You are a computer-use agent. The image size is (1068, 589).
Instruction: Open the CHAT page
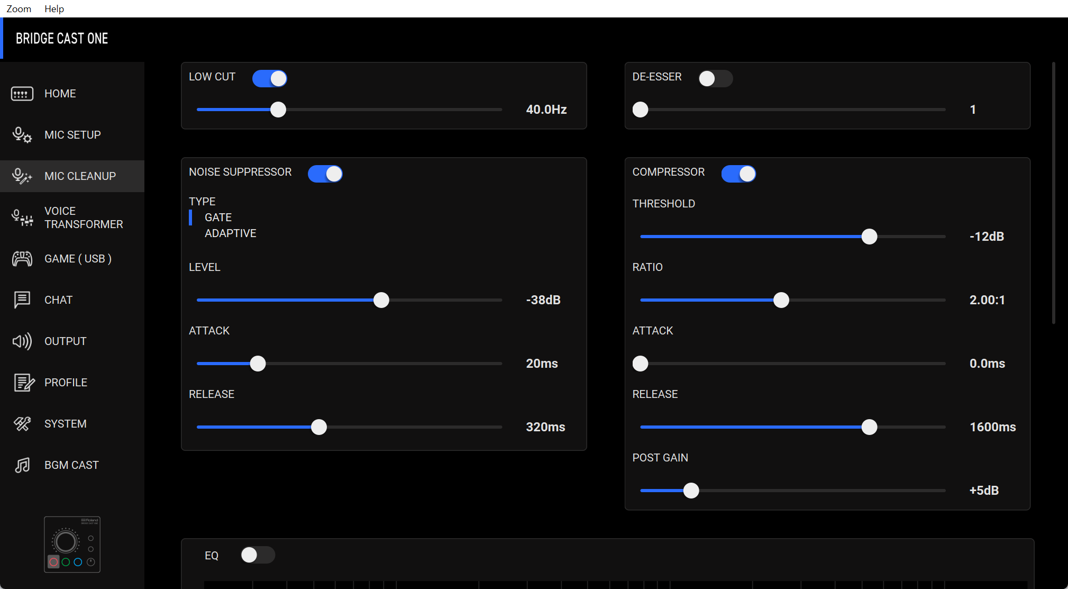tap(72, 300)
